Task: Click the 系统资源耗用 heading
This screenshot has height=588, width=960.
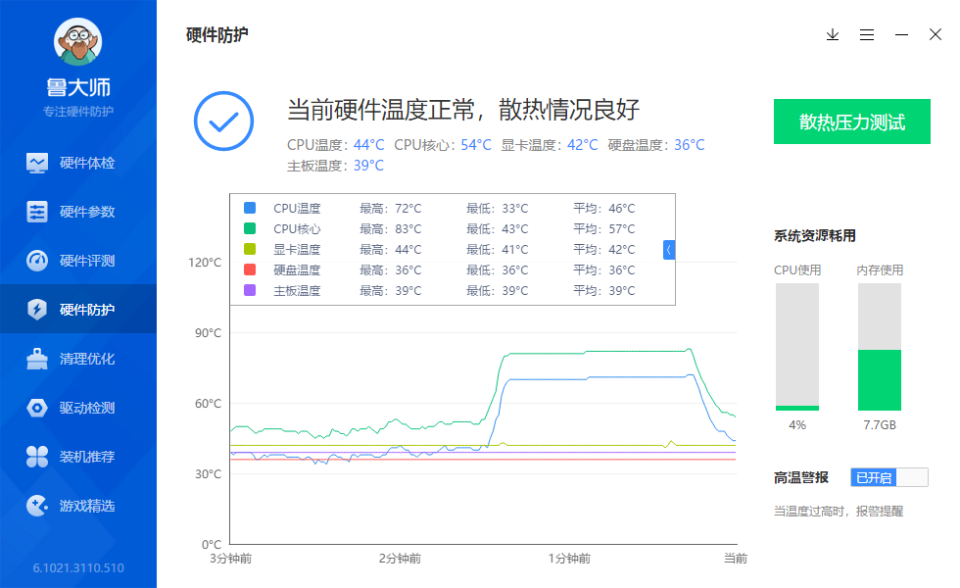Action: [815, 236]
